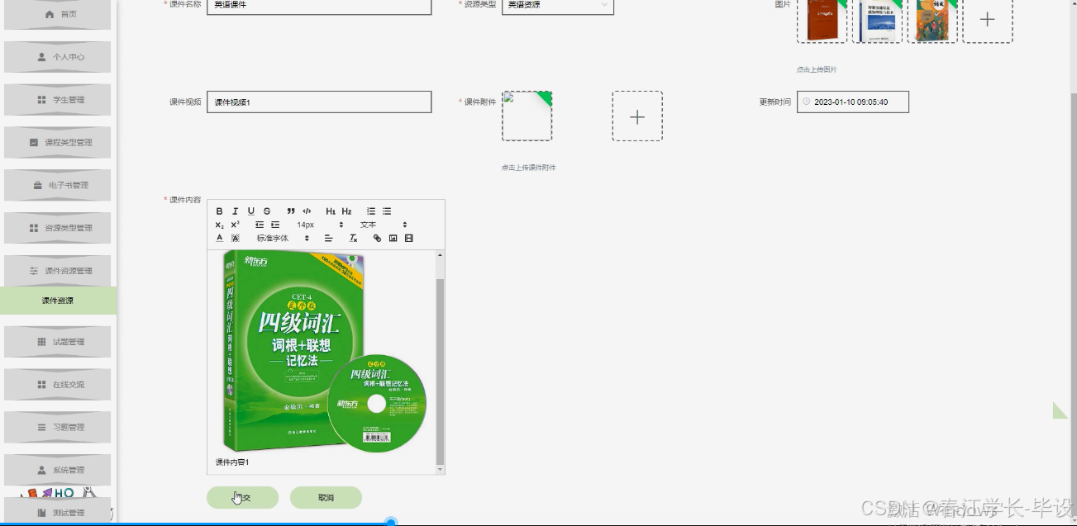The width and height of the screenshot is (1077, 526).
Task: Collapse 课件资源管理 sidebar group
Action: pyautogui.click(x=58, y=271)
